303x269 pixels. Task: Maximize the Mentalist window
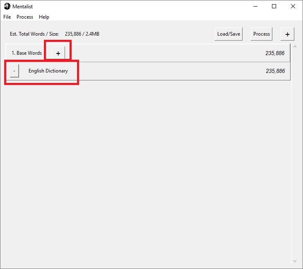coord(274,6)
